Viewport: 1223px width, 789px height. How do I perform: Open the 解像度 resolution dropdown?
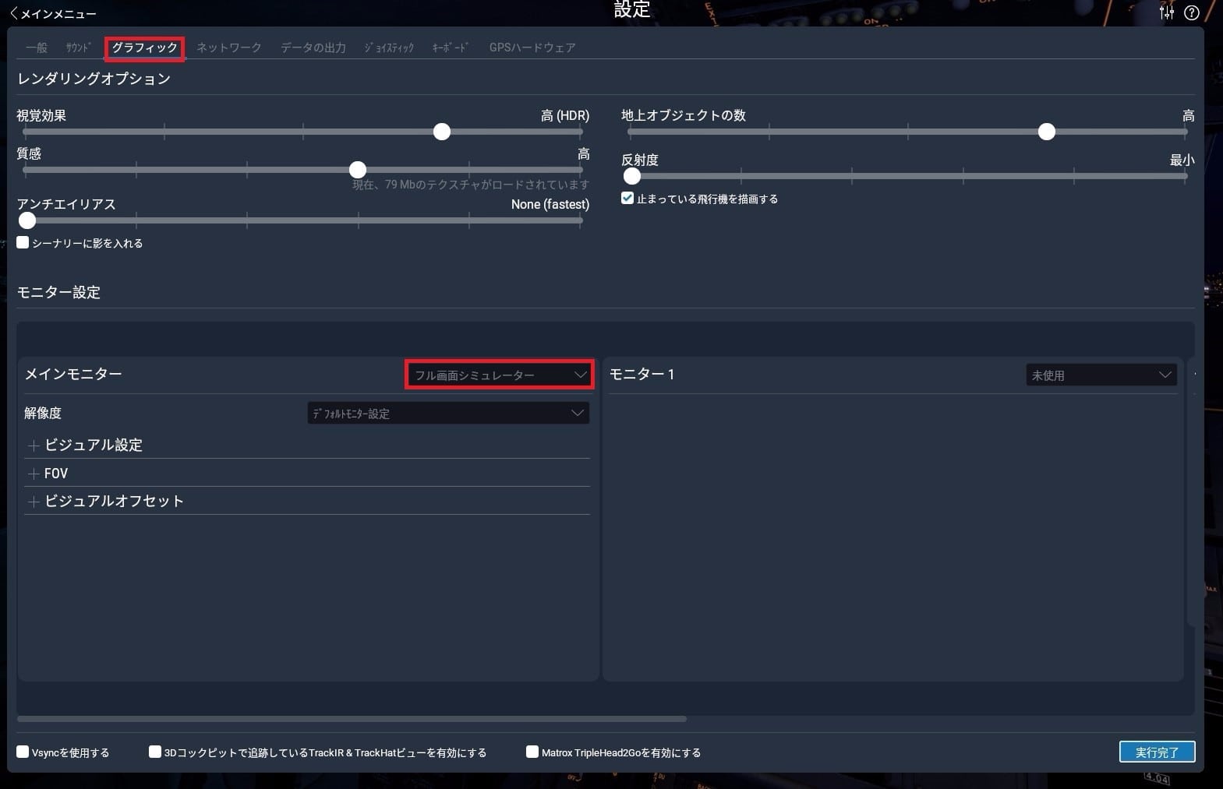tap(448, 414)
